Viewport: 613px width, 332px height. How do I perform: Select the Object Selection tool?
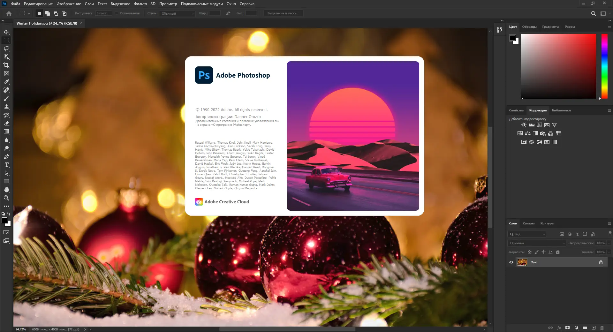point(6,57)
